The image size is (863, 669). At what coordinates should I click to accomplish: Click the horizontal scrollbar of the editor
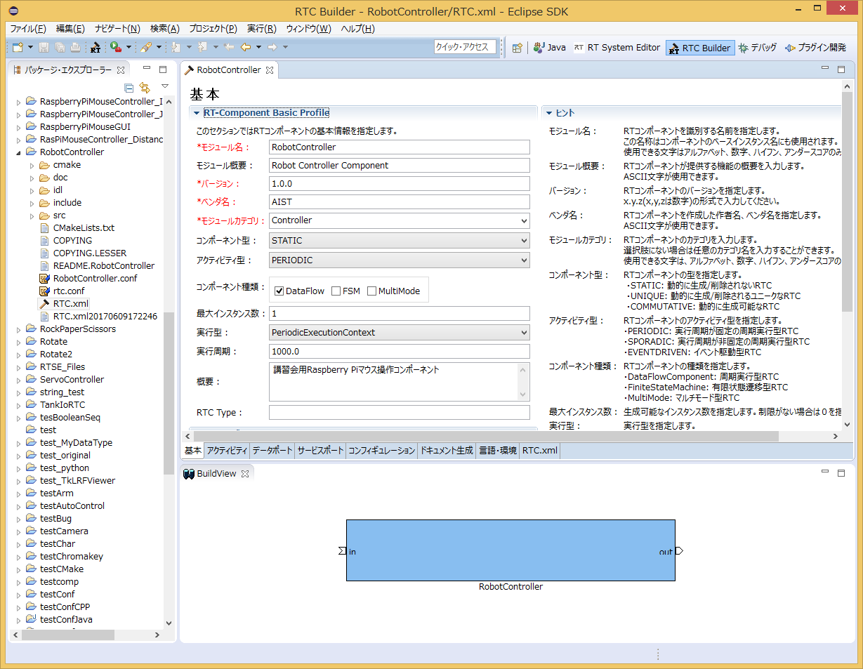point(485,436)
